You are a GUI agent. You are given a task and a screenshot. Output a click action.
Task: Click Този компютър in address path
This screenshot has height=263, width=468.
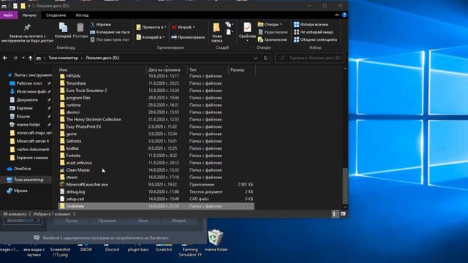(63, 58)
